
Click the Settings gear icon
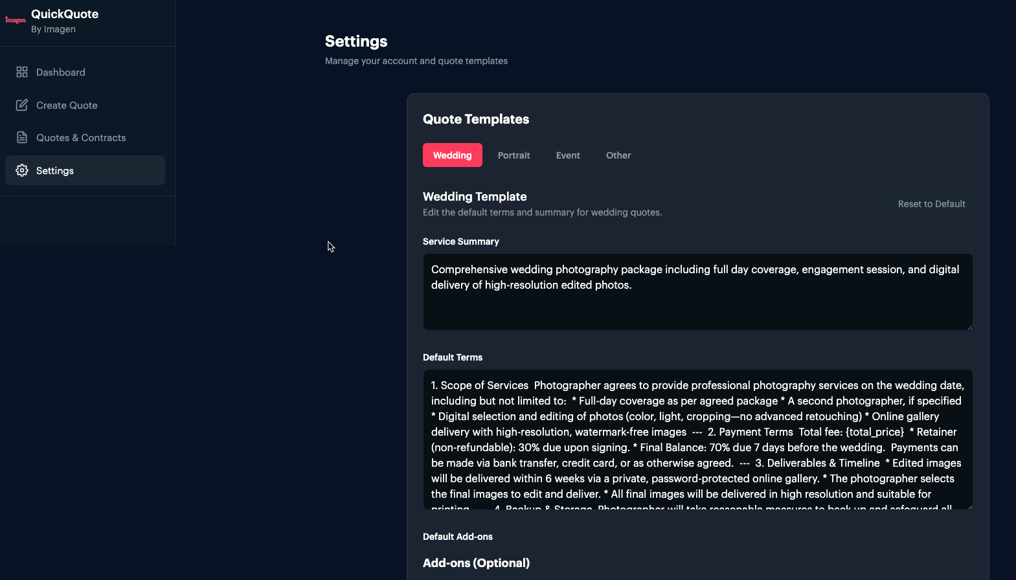point(22,170)
